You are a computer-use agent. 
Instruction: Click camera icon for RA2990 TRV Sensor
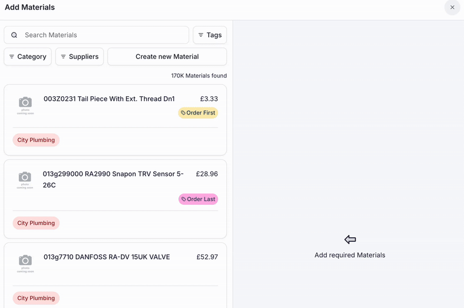tap(25, 179)
